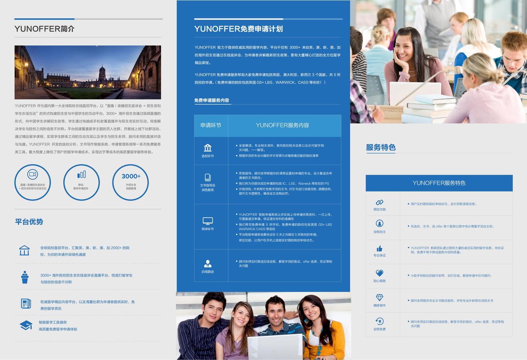Open the Oxford campus night photo
Image resolution: width=527 pixels, height=360 pixels.
(88, 72)
